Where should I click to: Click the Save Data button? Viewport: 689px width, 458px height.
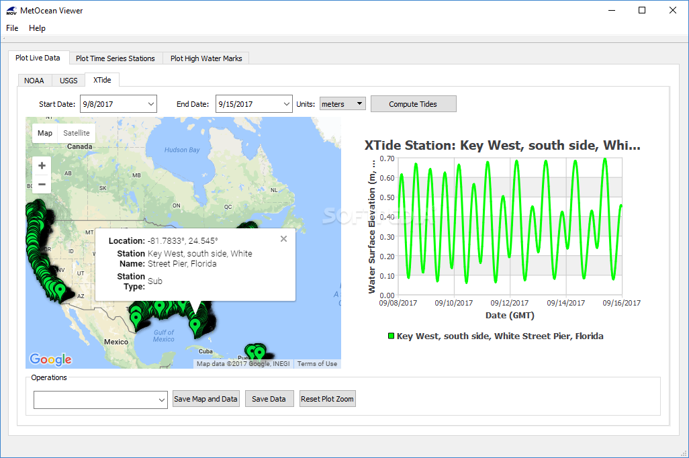coord(269,399)
